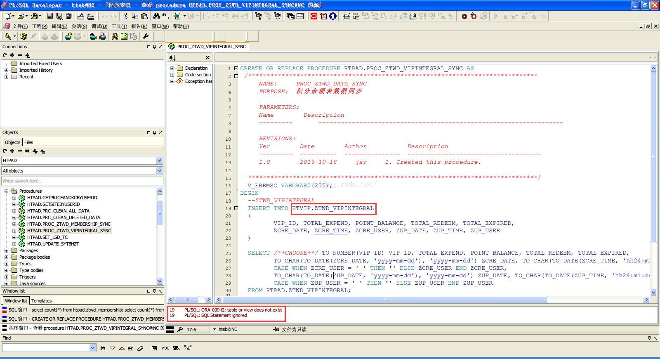This screenshot has width=660, height=359.
Task: Open Find with the binoculars toolbar icon
Action: 156,16
